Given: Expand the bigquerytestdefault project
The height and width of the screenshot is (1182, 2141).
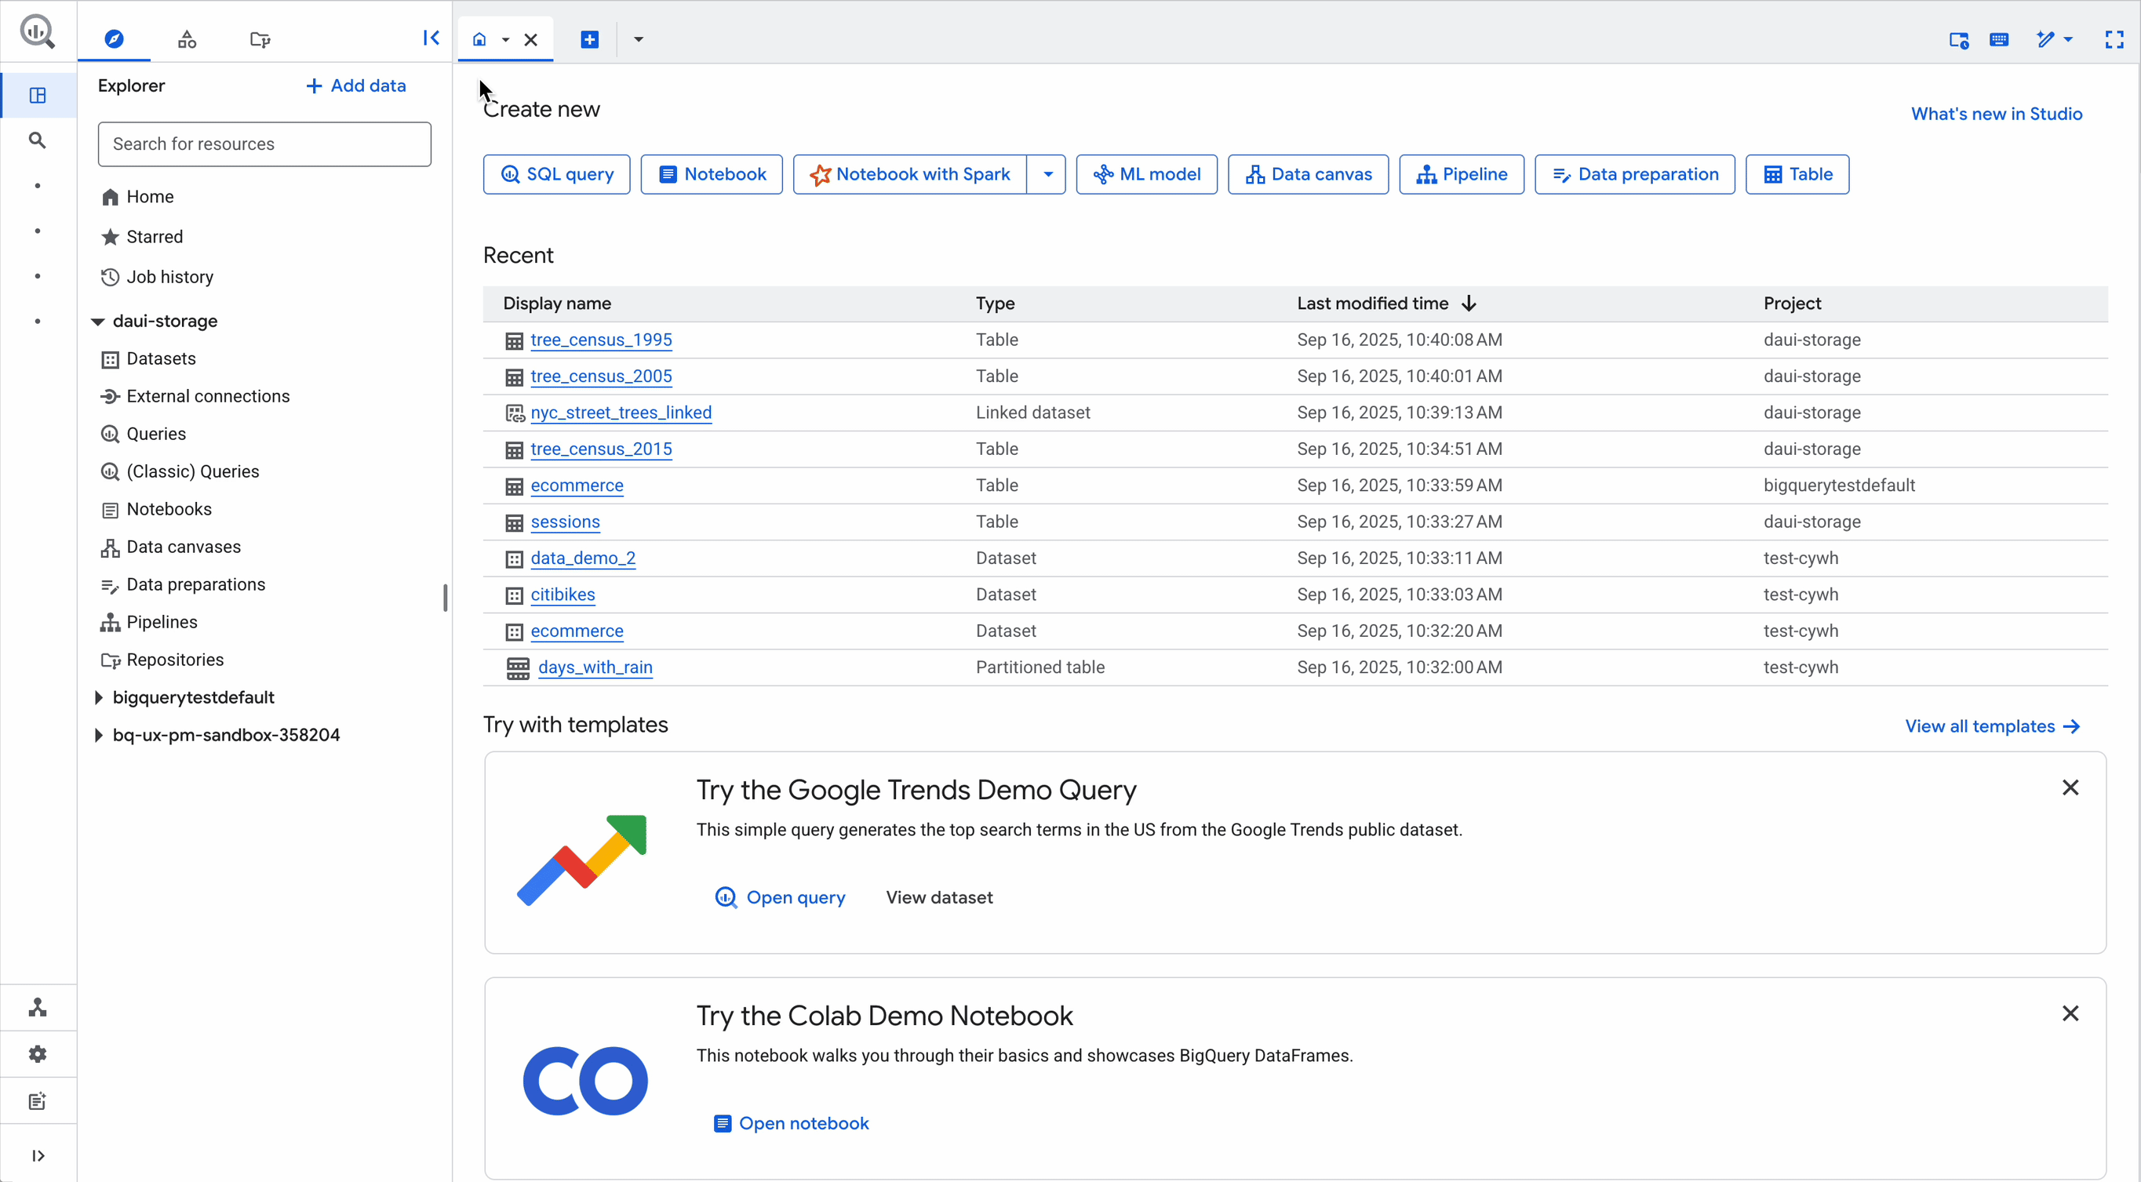Looking at the screenshot, I should (98, 698).
